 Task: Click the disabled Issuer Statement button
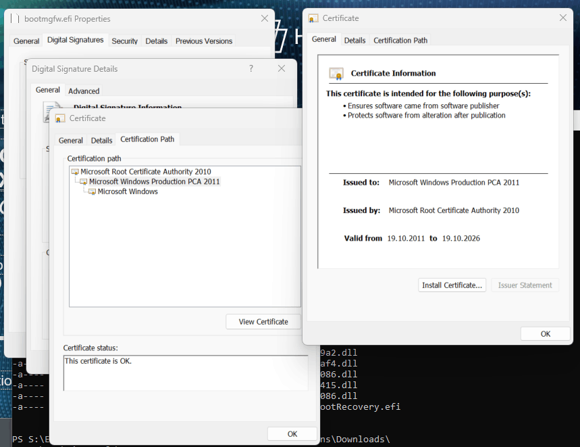[525, 285]
